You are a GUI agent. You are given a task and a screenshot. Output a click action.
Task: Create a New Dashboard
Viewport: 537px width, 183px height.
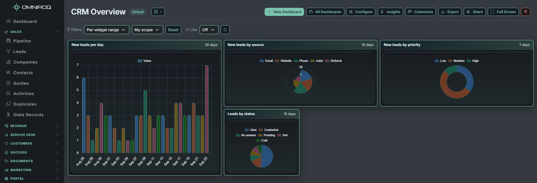click(284, 12)
